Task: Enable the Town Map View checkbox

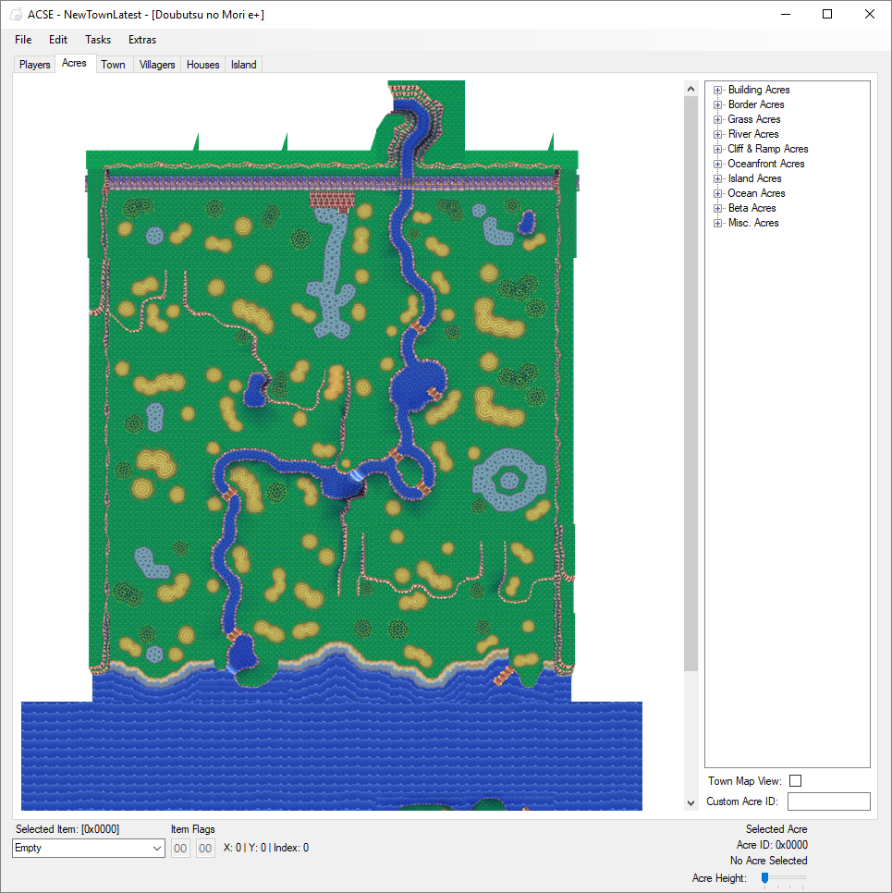Action: 795,781
